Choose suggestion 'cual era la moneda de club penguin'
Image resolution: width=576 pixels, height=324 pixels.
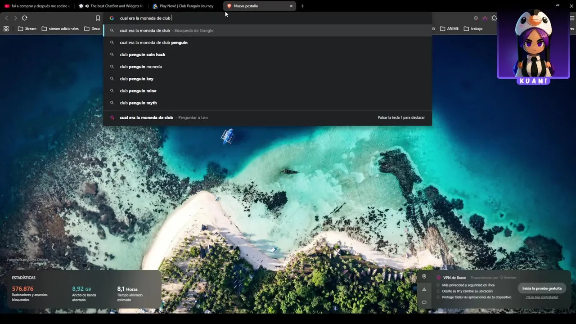[267, 43]
